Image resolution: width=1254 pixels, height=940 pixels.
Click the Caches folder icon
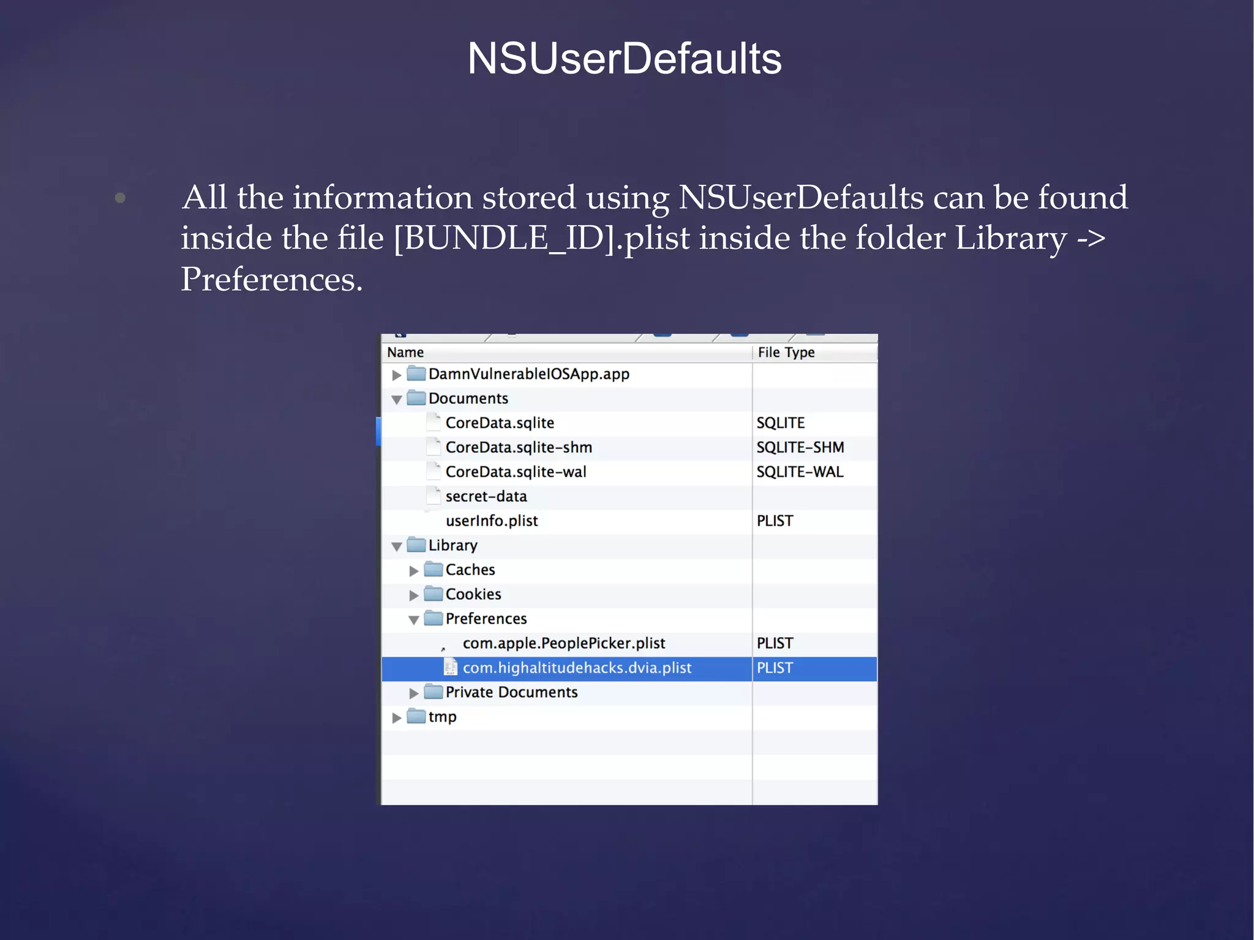(x=434, y=569)
